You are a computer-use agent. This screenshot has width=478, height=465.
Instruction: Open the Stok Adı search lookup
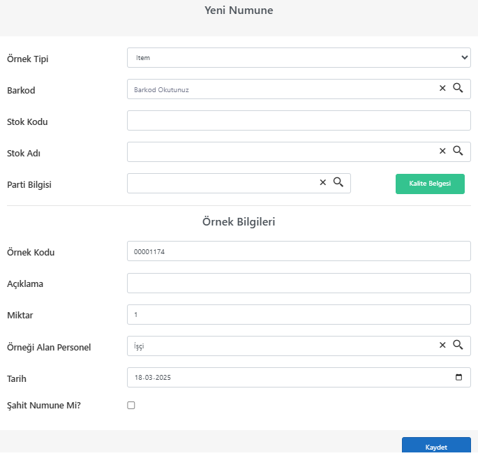click(x=458, y=151)
